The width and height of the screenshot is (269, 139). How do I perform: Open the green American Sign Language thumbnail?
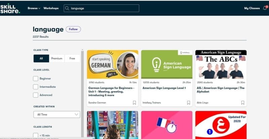click(x=167, y=64)
